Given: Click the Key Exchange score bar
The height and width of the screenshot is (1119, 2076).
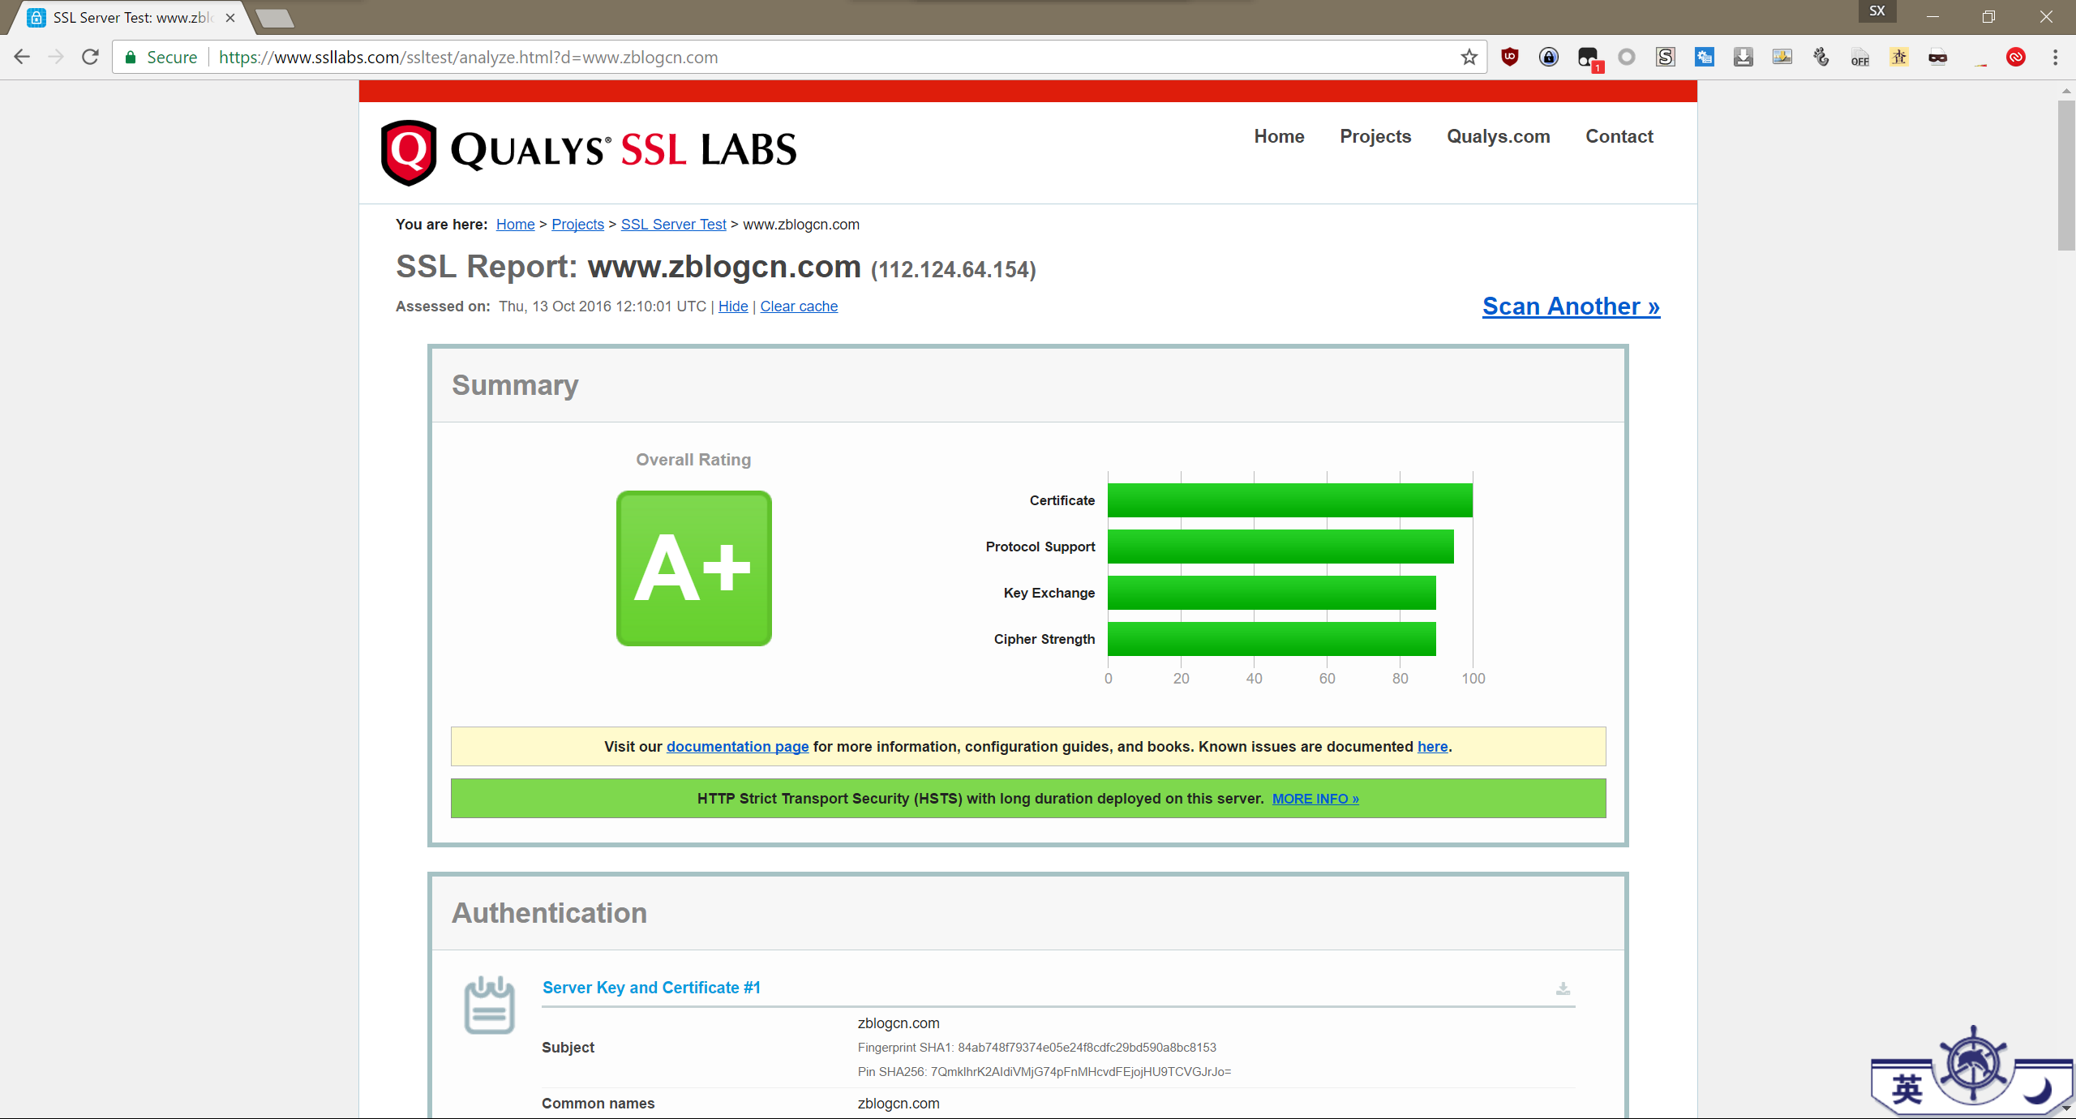Looking at the screenshot, I should click(x=1272, y=593).
